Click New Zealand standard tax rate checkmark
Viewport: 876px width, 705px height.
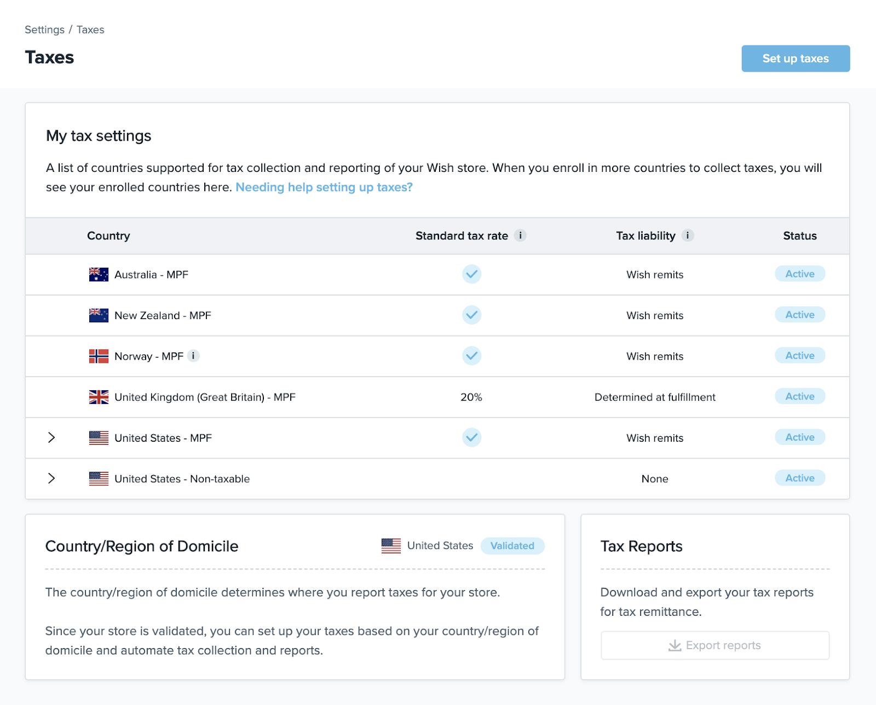[471, 315]
